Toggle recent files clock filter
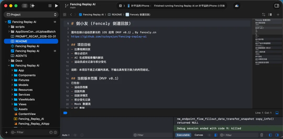Screen dimensions: 283x139 pyautogui.click(x=51, y=132)
